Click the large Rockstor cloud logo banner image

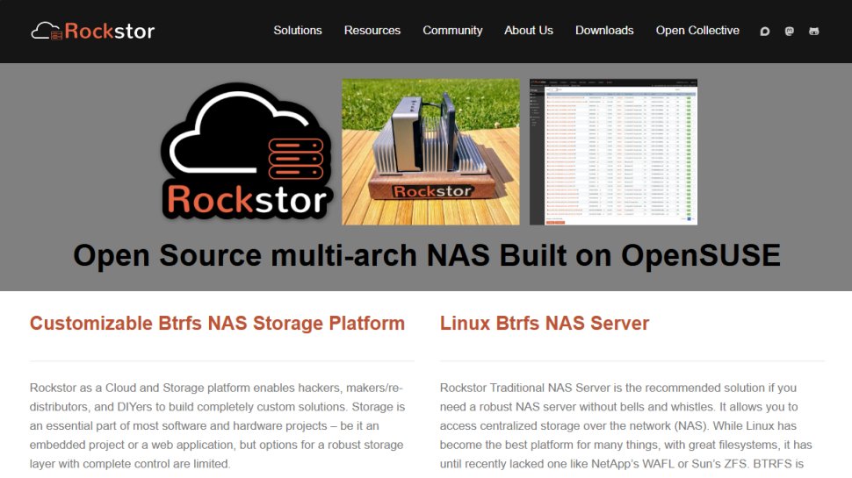pos(246,152)
